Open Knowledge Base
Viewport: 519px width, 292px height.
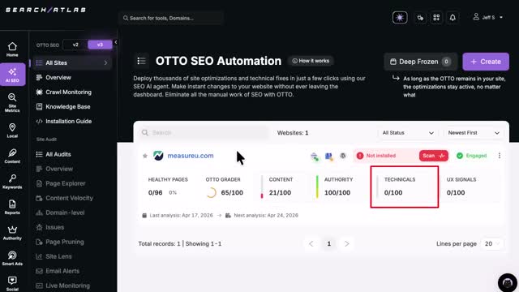[x=67, y=106]
